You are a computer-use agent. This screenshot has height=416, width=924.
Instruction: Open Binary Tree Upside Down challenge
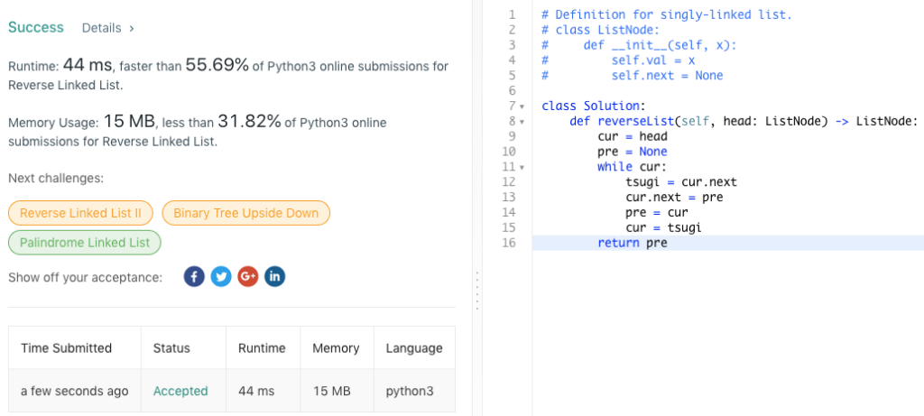pos(245,213)
